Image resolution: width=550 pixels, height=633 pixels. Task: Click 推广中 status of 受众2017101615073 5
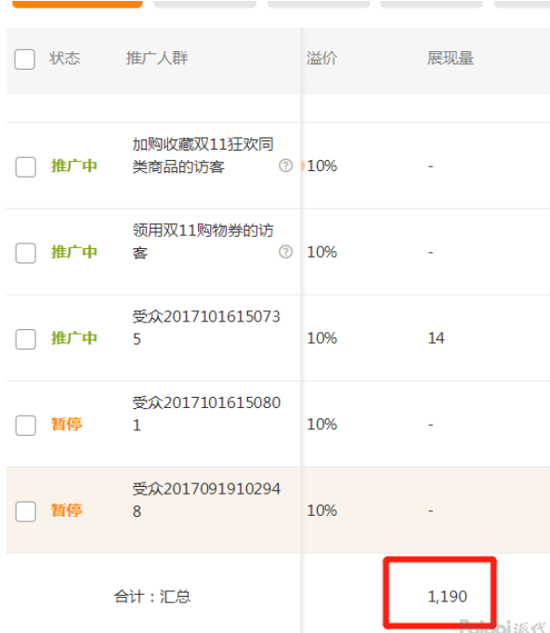coord(73,338)
